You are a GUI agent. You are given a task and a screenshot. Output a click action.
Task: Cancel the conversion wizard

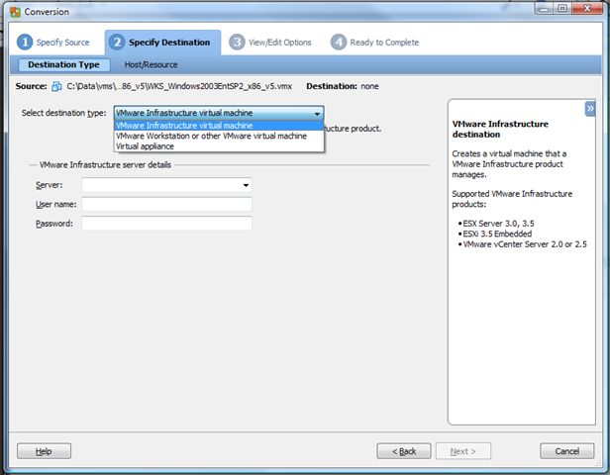[566, 451]
